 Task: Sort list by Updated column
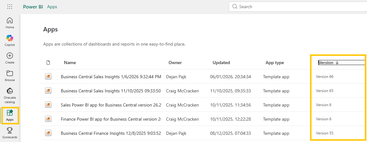[x=221, y=63]
